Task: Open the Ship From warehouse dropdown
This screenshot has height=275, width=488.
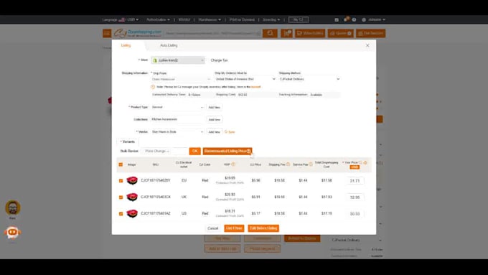Action: click(181, 79)
